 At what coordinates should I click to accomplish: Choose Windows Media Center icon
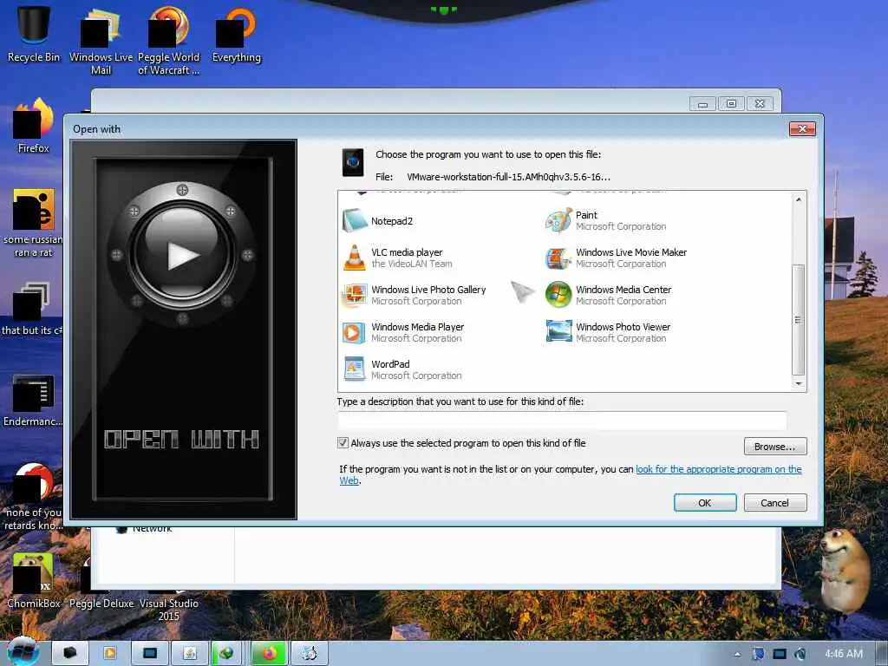(x=558, y=295)
